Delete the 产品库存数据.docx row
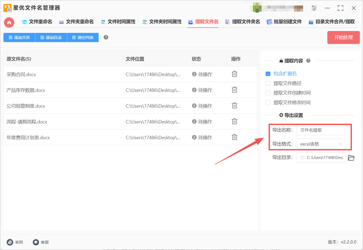 [234, 90]
